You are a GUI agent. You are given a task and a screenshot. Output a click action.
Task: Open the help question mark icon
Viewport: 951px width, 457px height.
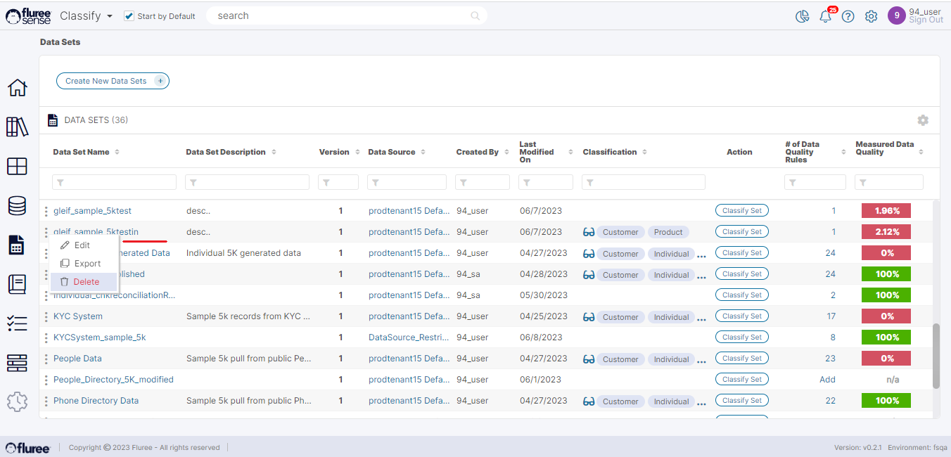848,16
